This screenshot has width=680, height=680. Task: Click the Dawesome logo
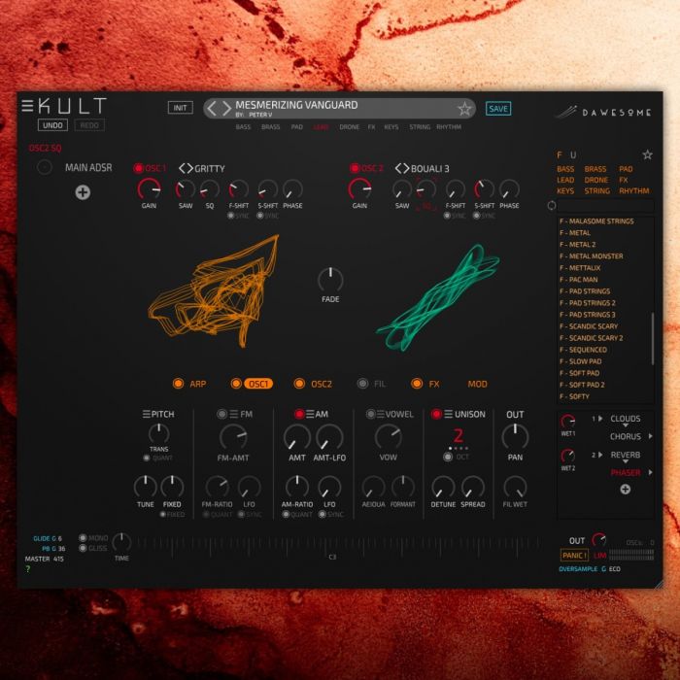coord(603,113)
